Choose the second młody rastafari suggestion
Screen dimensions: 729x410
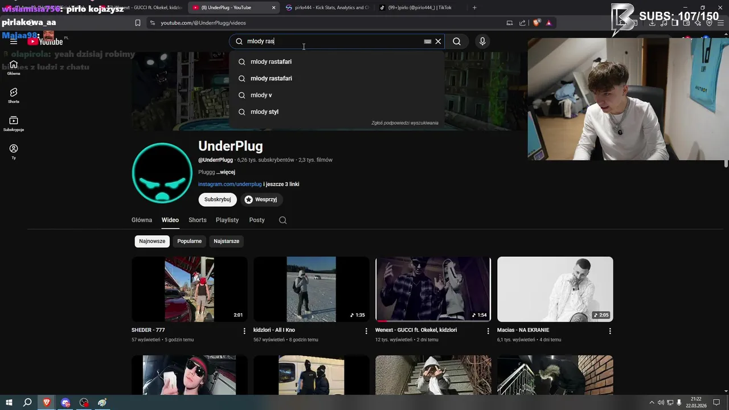[337, 78]
